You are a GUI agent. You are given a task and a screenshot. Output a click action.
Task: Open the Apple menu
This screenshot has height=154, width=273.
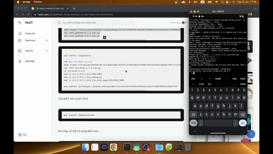[x=18, y=2]
